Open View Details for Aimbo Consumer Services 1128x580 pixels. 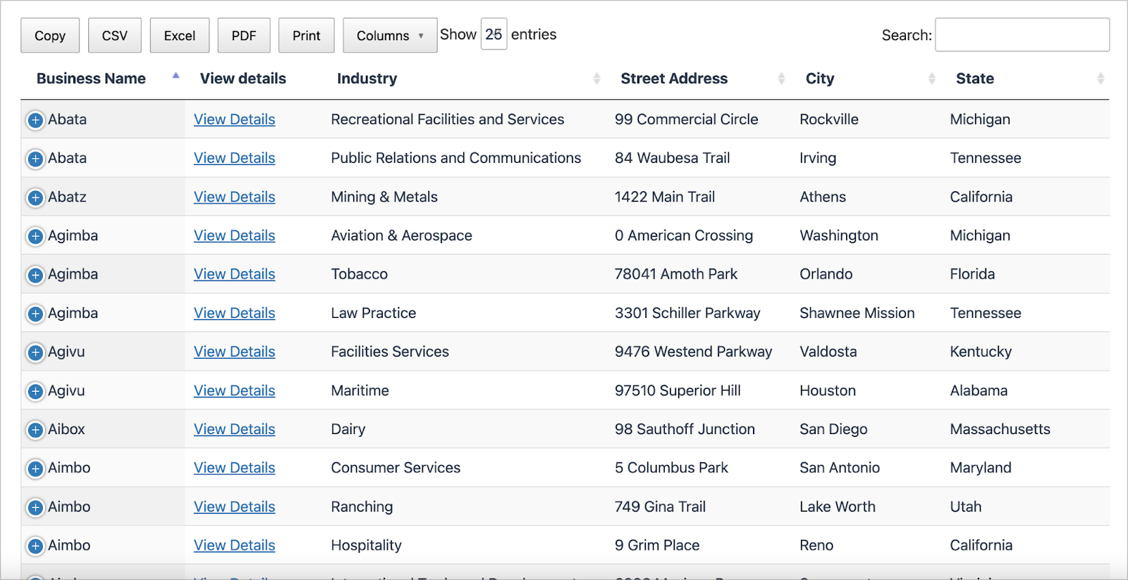click(235, 468)
